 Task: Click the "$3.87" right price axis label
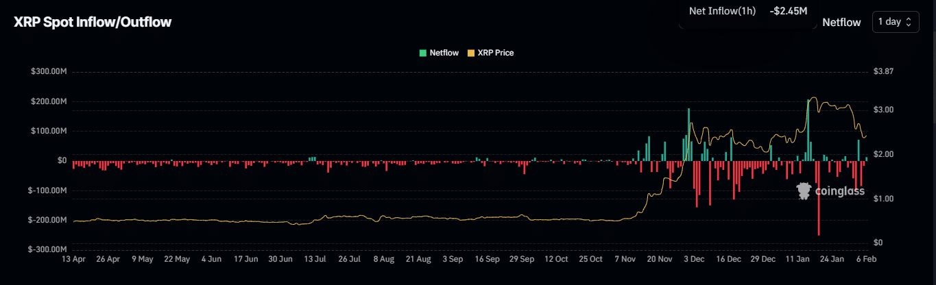[883, 72]
